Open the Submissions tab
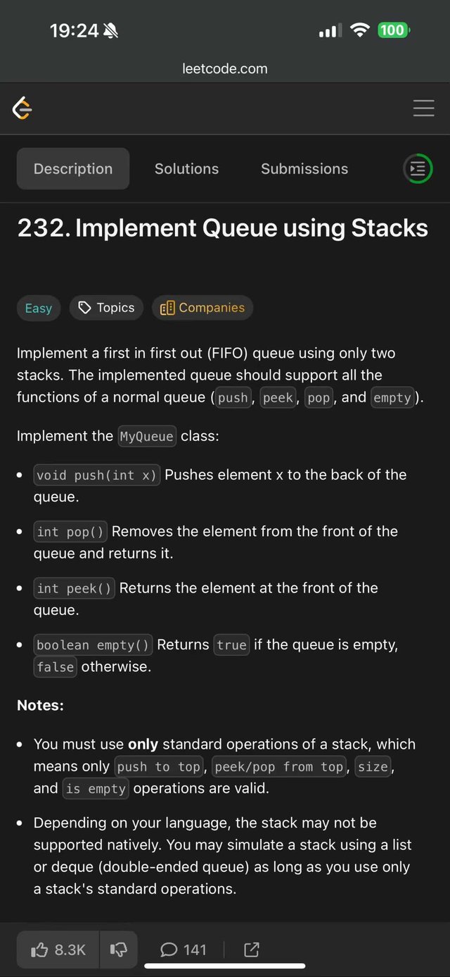The height and width of the screenshot is (977, 450). click(x=304, y=169)
